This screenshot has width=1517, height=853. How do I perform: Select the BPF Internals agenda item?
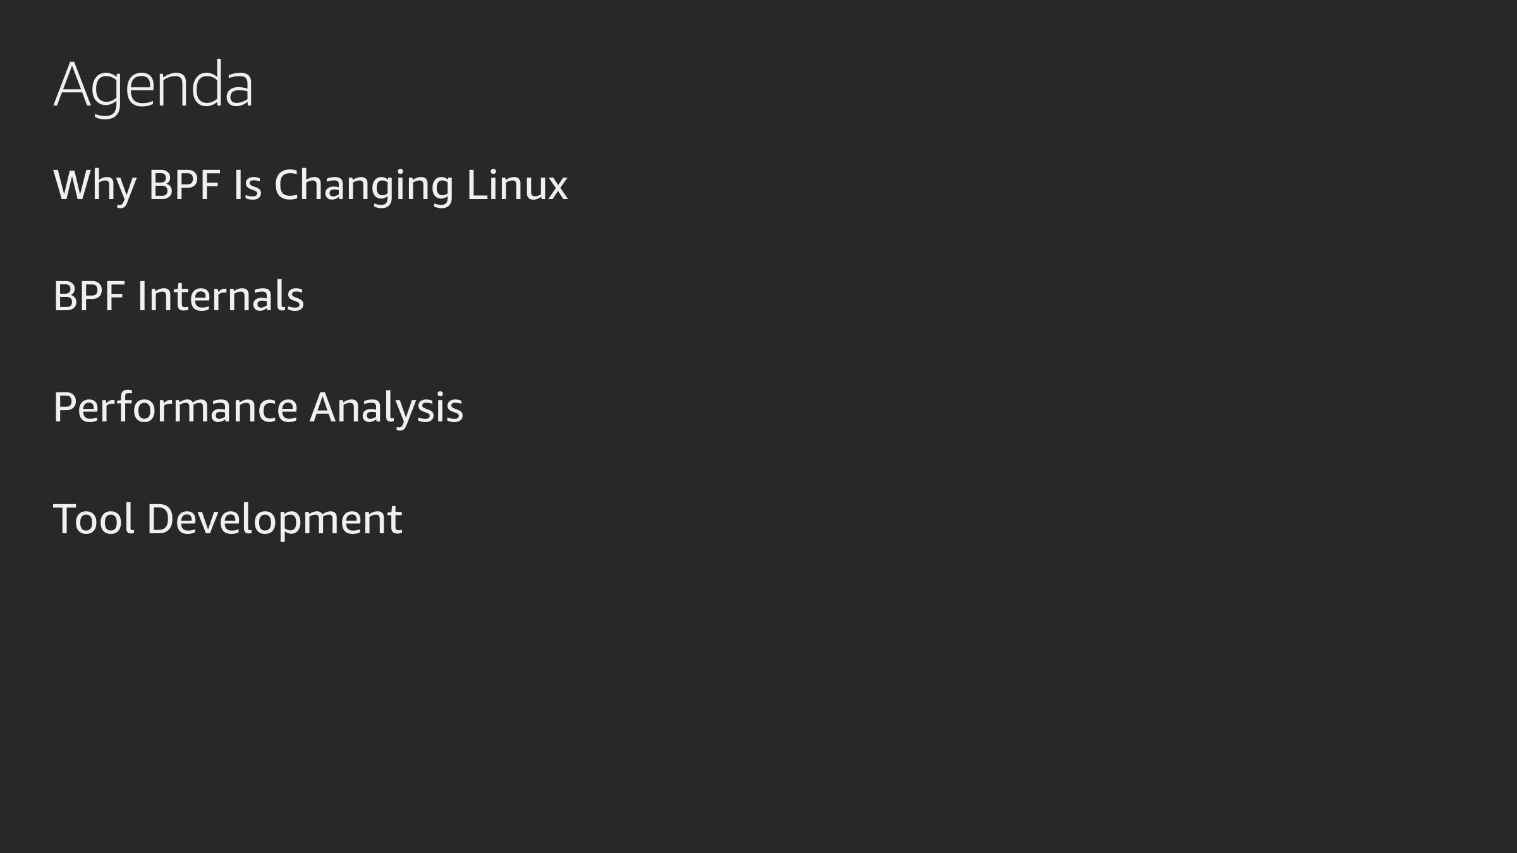click(x=179, y=296)
